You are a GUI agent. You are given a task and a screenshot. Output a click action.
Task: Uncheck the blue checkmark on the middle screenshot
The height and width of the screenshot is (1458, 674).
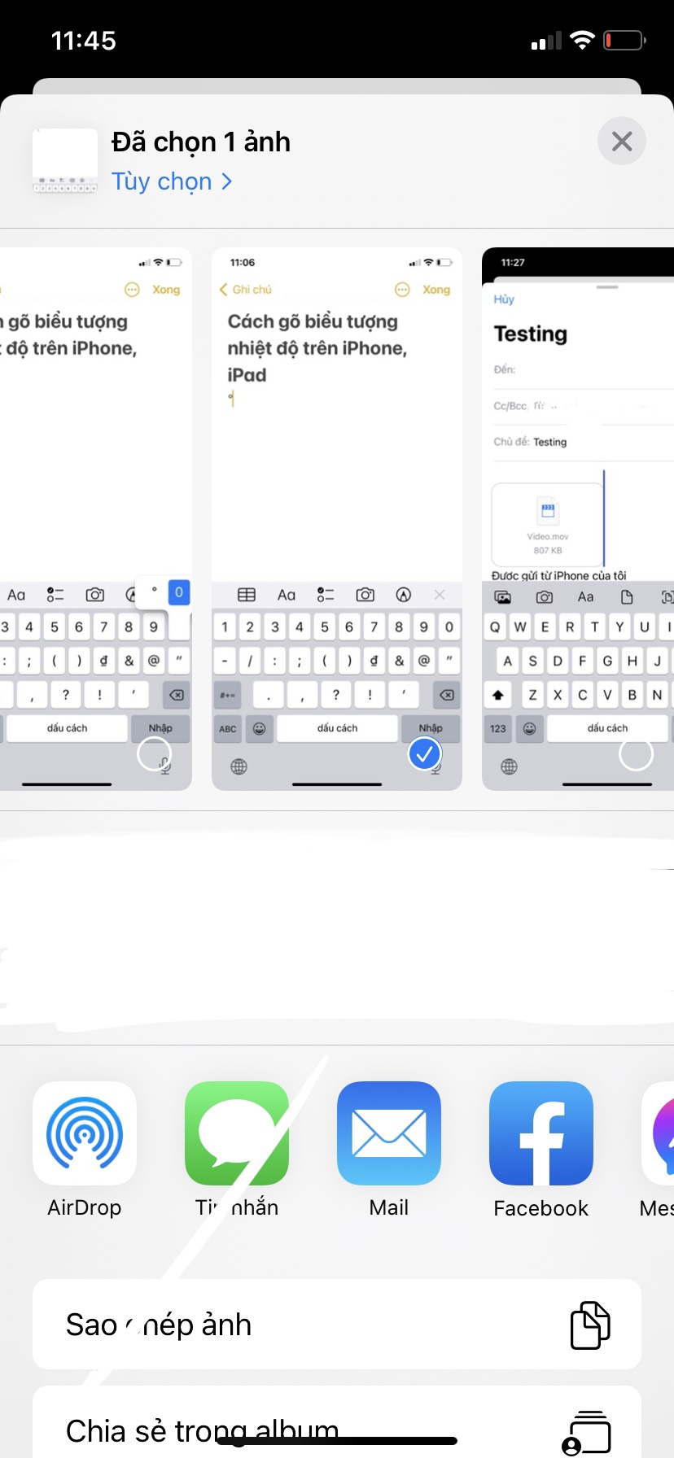424,754
